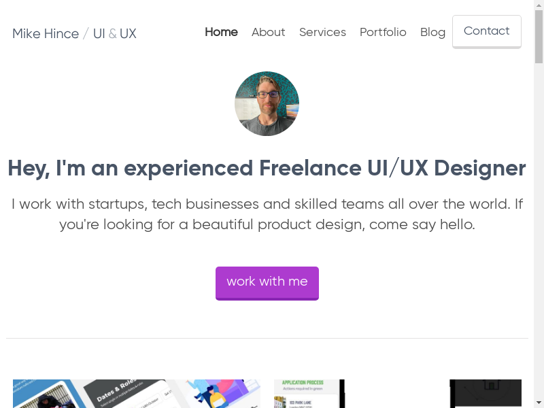
Task: Open the Home navigation item
Action: click(x=221, y=32)
